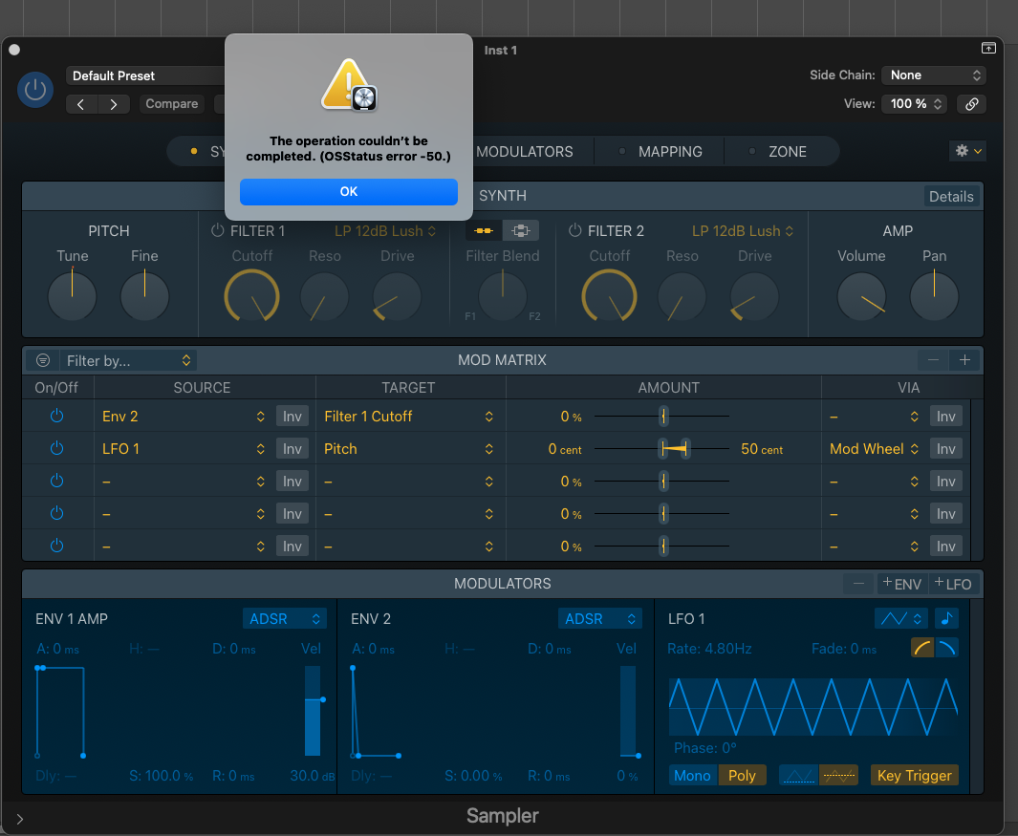The width and height of the screenshot is (1018, 836).
Task: Open the Side Chain dropdown
Action: pyautogui.click(x=933, y=75)
